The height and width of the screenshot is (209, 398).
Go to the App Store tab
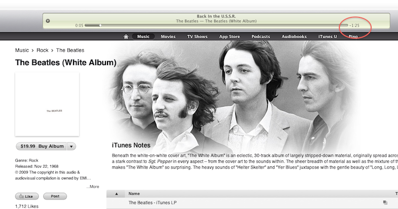click(229, 36)
